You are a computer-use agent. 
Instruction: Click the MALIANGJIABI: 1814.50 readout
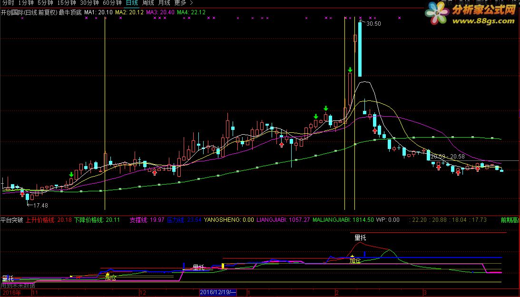343,220
